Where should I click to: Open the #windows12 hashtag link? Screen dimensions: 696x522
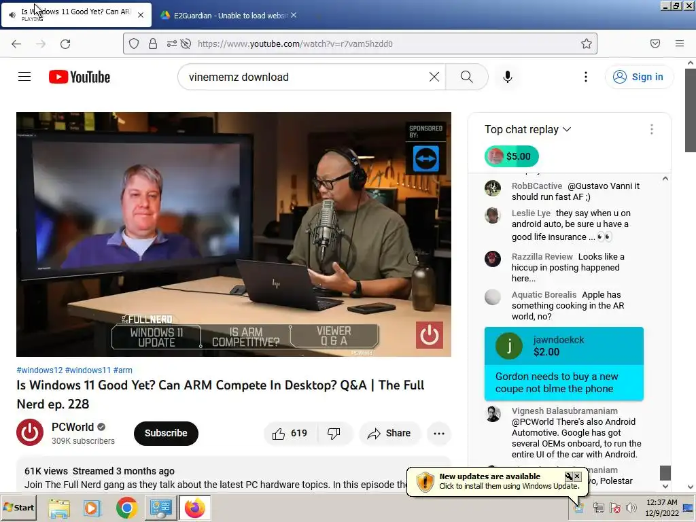point(39,370)
